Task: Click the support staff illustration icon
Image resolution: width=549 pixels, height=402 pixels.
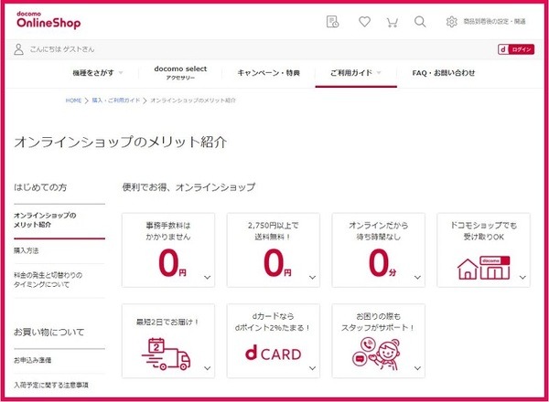Action: [376, 354]
